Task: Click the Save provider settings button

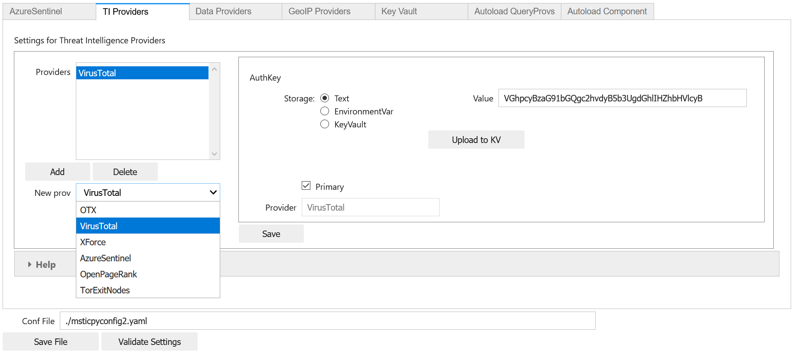Action: pos(271,234)
